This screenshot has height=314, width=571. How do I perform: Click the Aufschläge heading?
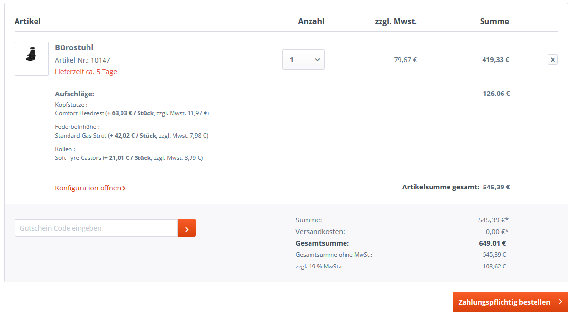75,94
